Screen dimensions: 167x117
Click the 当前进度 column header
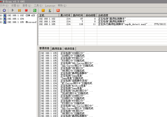tap(132, 15)
